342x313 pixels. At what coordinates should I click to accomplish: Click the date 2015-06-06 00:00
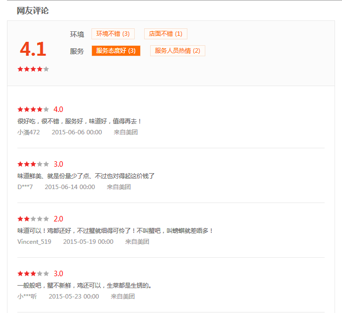[x=77, y=132]
